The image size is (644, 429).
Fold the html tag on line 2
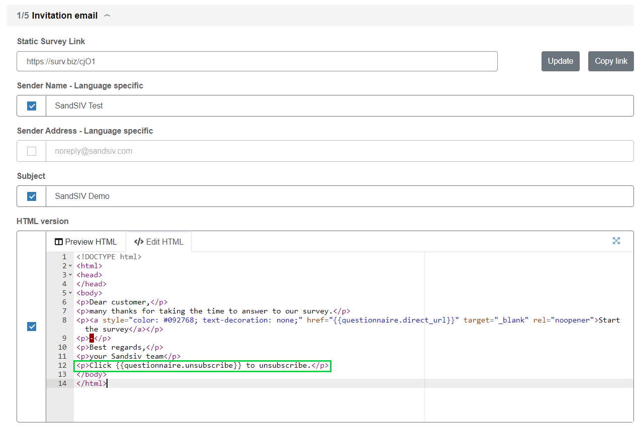tap(70, 266)
